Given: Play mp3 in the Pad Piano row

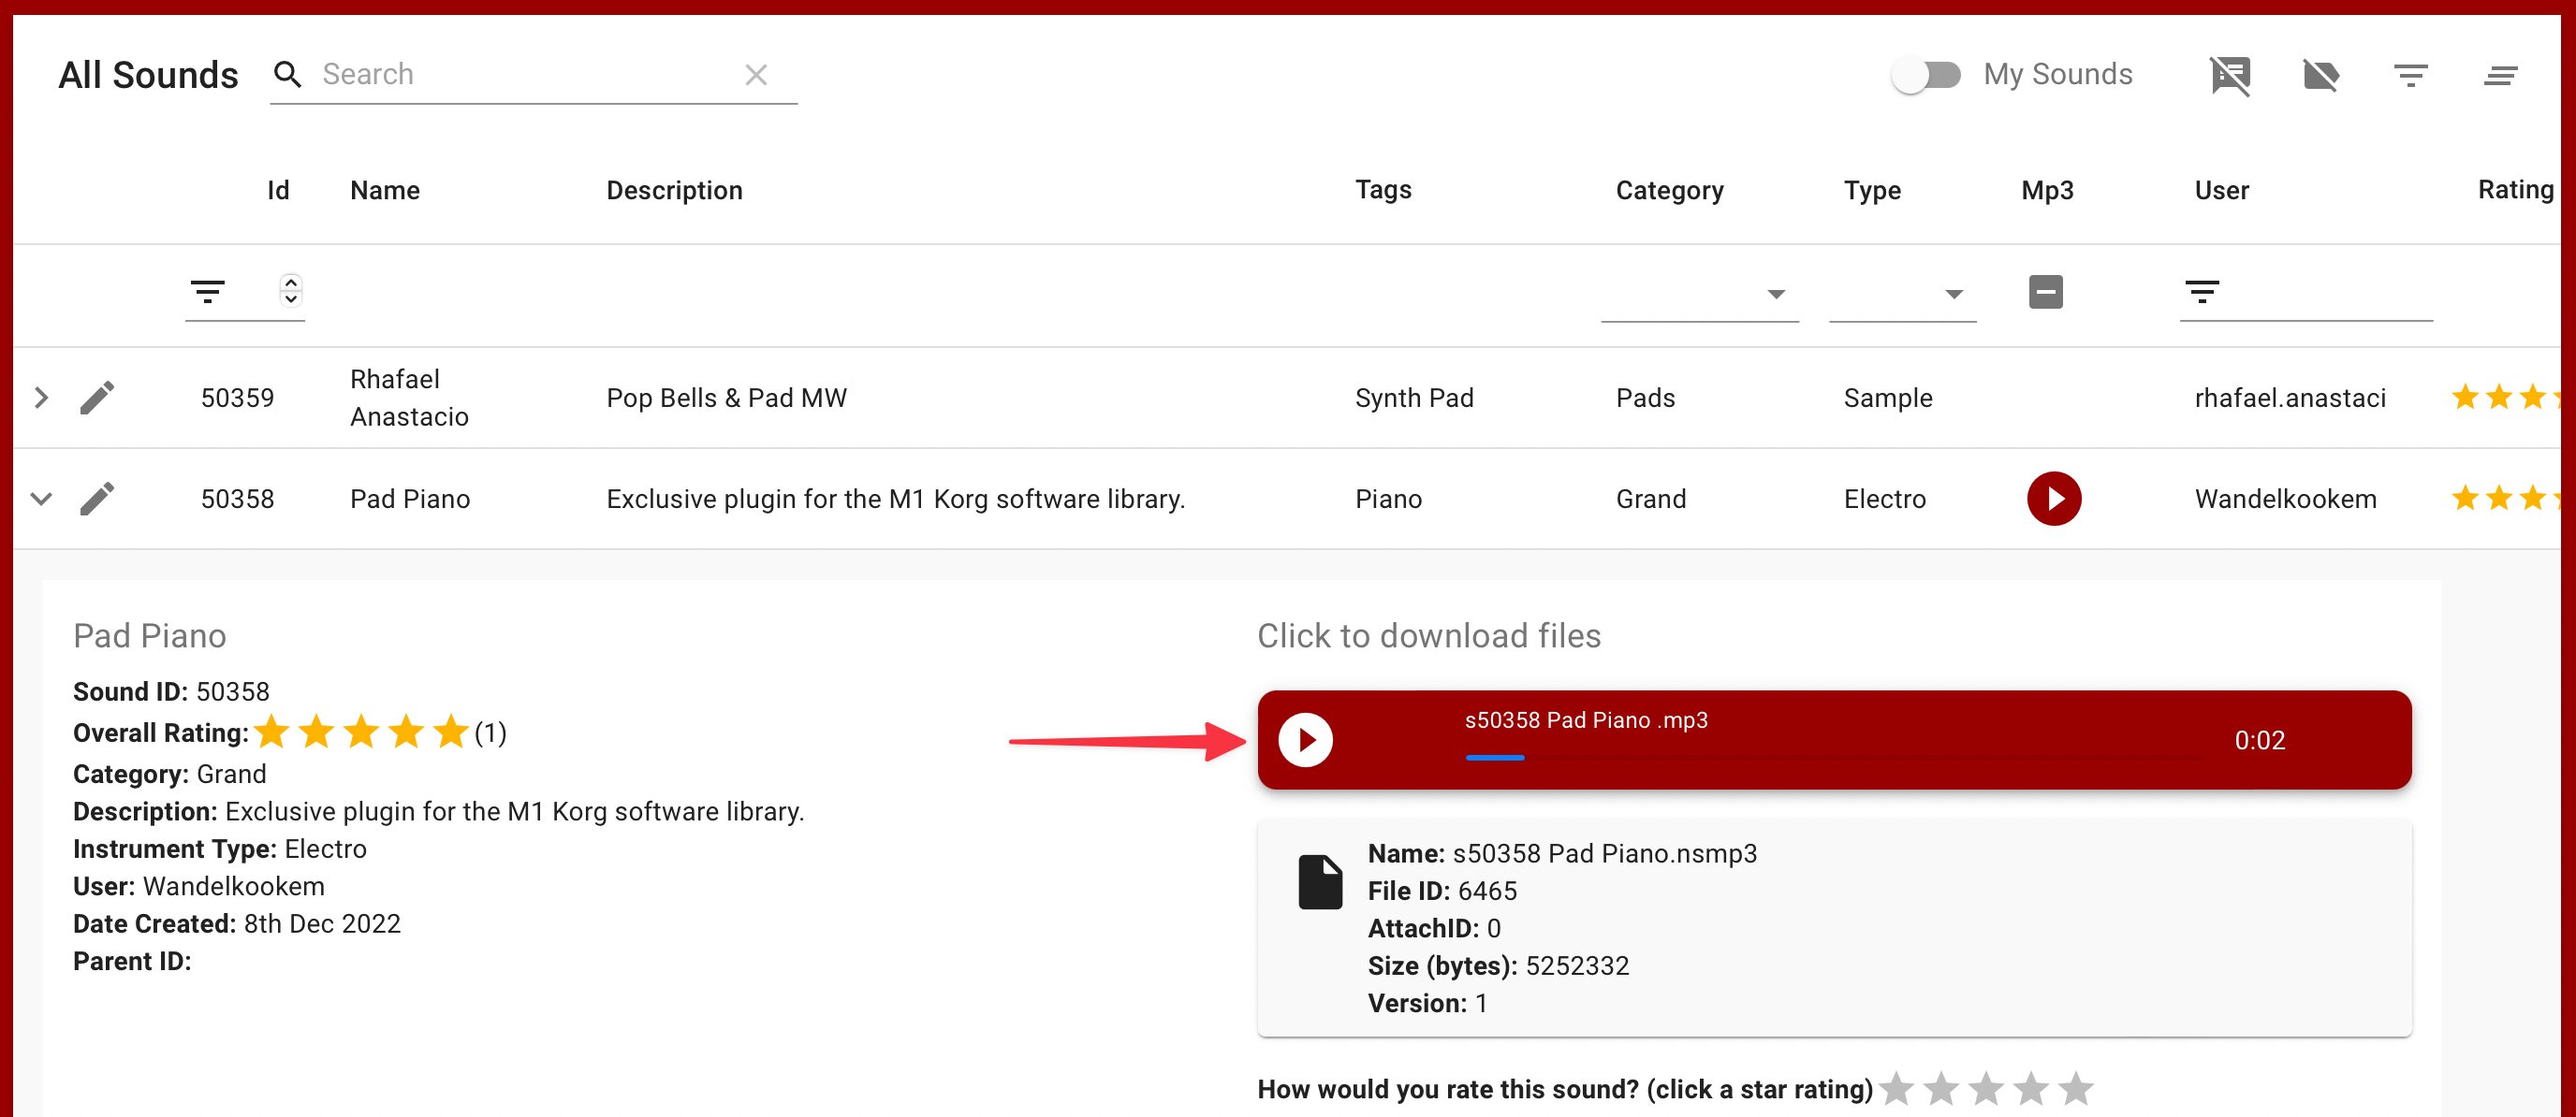Looking at the screenshot, I should (x=2053, y=499).
